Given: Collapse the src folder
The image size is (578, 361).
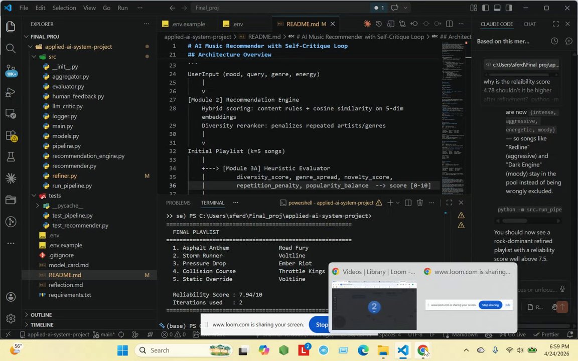Looking at the screenshot, I should pos(34,56).
